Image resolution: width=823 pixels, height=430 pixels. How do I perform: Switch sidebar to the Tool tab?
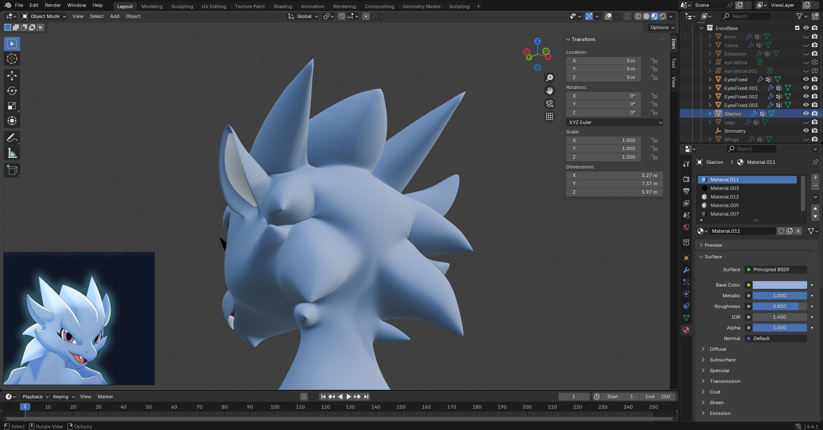(674, 63)
